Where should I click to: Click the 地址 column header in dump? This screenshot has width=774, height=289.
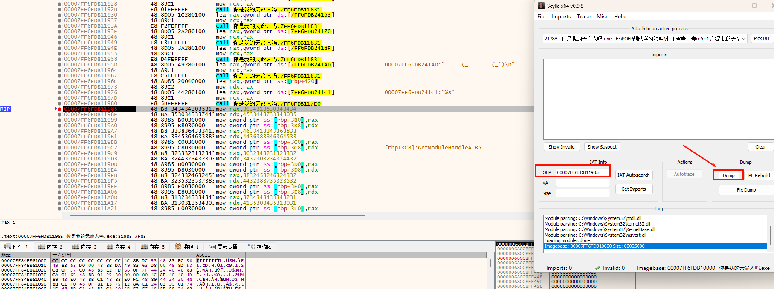pos(26,255)
